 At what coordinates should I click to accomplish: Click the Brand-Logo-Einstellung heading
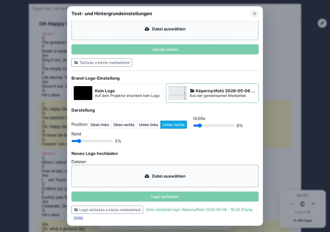click(95, 78)
